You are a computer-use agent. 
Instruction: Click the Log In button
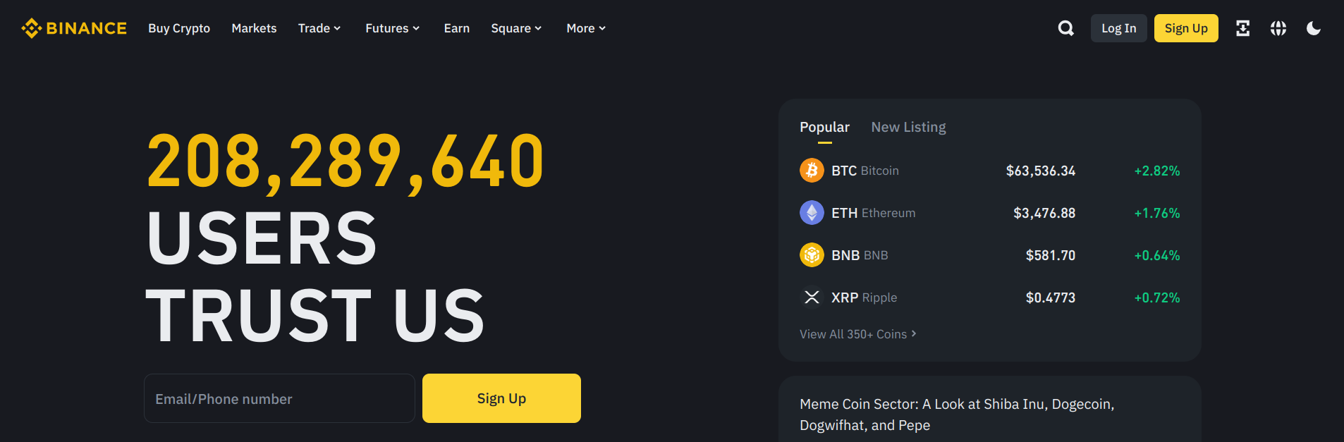coord(1118,28)
